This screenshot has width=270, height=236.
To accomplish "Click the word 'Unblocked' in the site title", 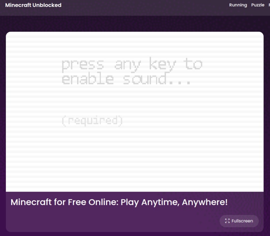I will (47, 5).
